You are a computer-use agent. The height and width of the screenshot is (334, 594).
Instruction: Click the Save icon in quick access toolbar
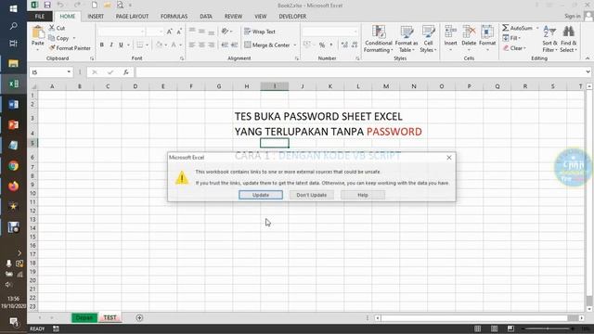[x=47, y=5]
